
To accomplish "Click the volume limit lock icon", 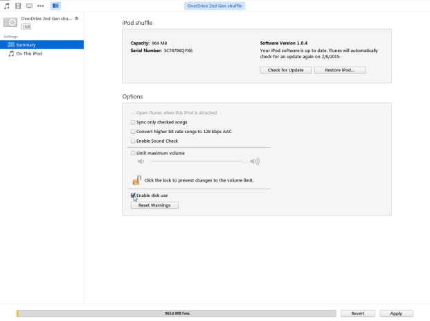I will [x=137, y=180].
